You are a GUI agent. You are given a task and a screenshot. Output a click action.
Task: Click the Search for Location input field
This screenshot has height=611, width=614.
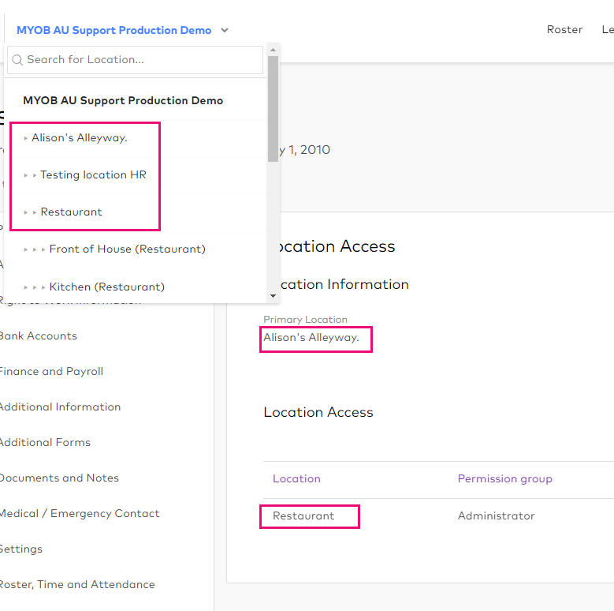tap(142, 60)
